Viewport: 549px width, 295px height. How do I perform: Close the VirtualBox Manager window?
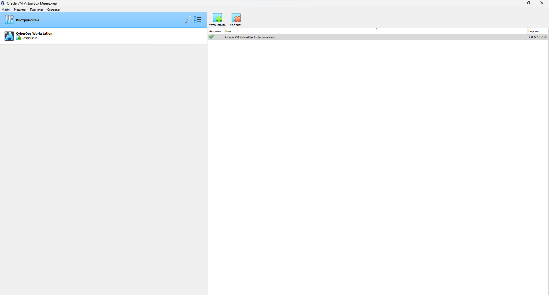pyautogui.click(x=542, y=3)
